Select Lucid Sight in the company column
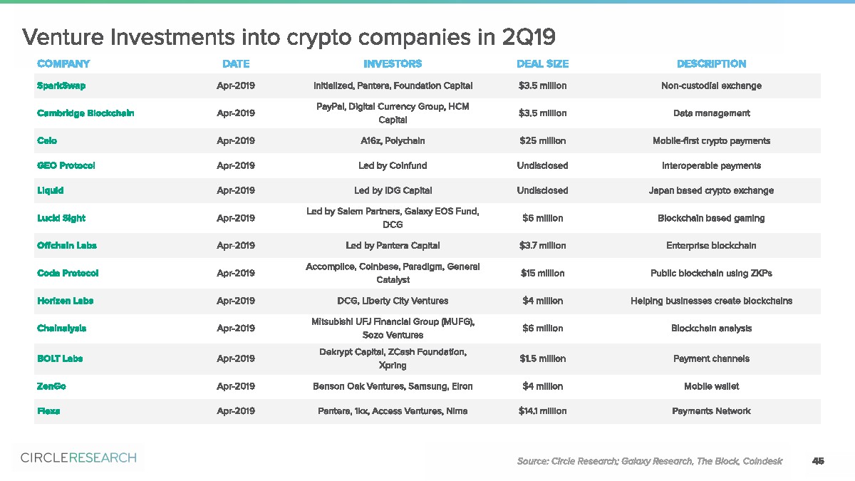The image size is (855, 481). point(61,219)
